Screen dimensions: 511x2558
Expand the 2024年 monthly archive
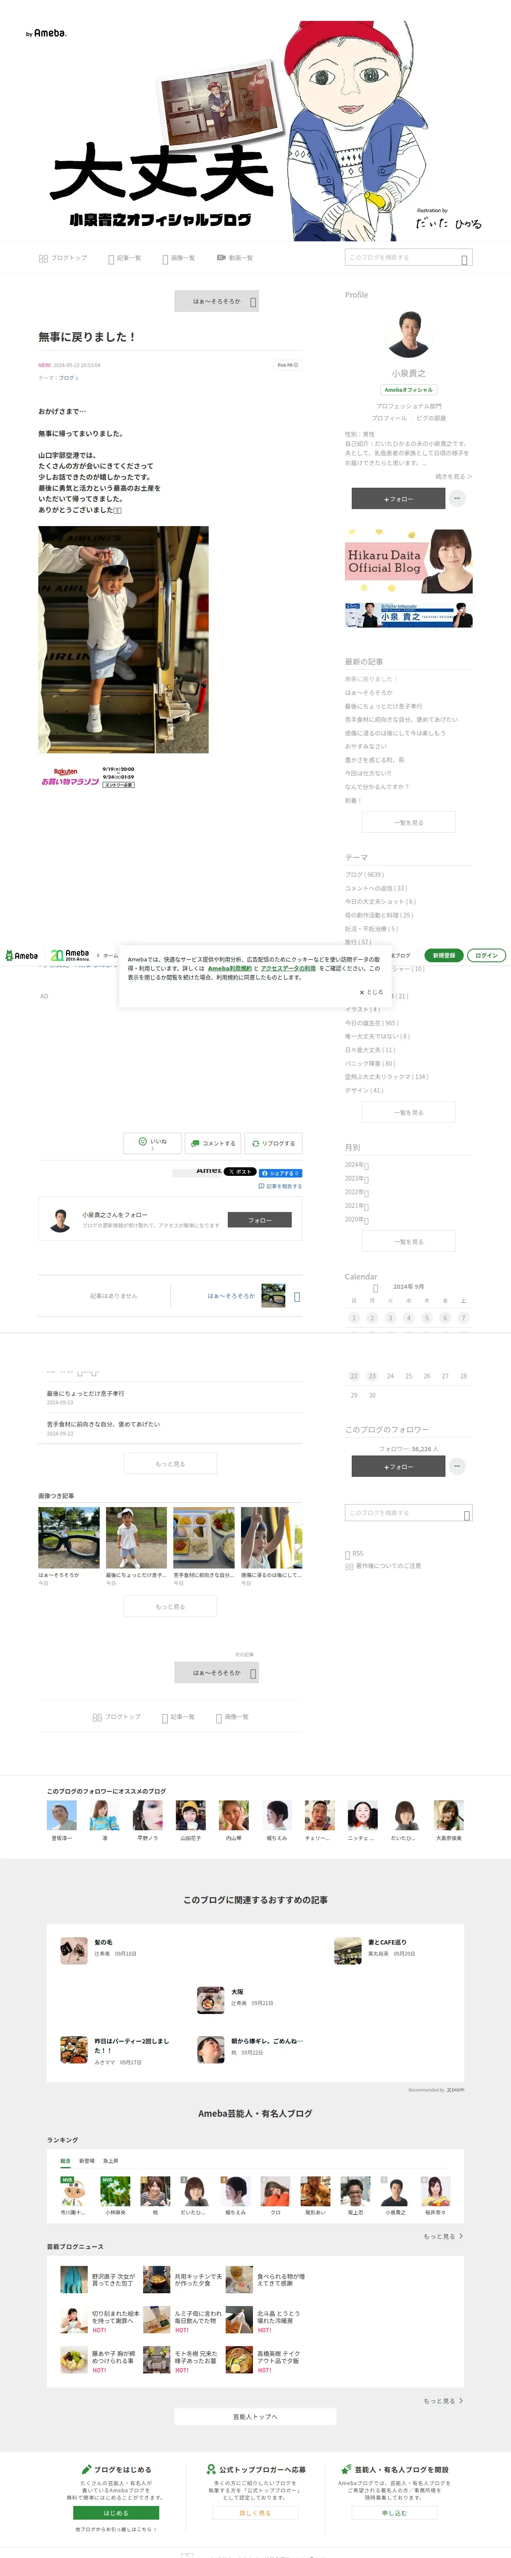click(356, 1165)
